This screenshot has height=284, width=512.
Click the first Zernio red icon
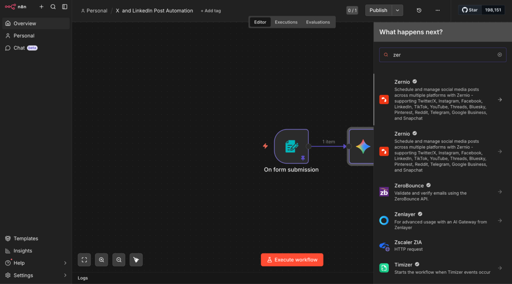pyautogui.click(x=384, y=100)
